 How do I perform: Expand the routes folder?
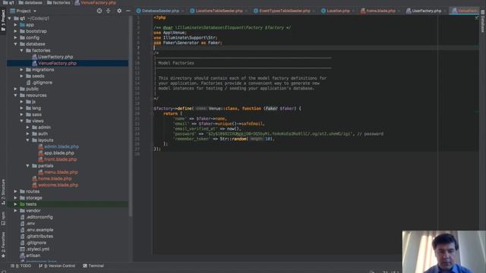pos(15,191)
